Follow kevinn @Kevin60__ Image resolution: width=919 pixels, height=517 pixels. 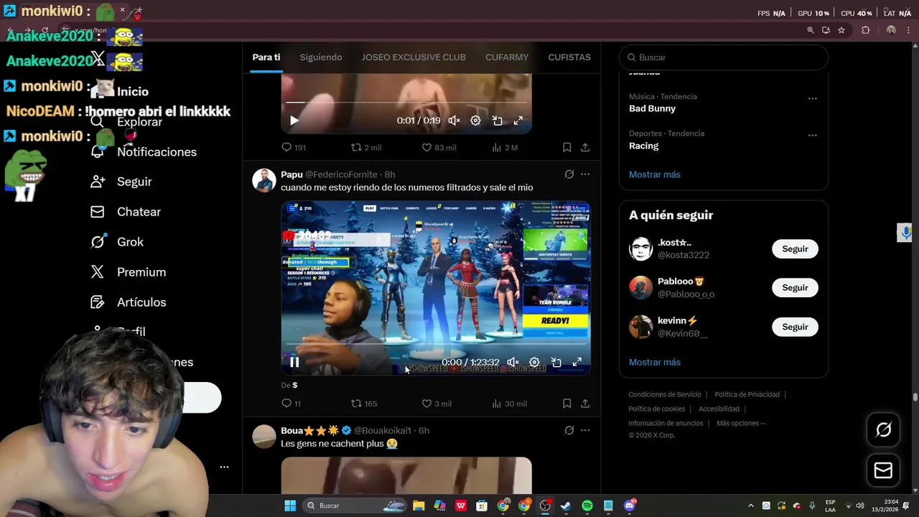pyautogui.click(x=795, y=327)
